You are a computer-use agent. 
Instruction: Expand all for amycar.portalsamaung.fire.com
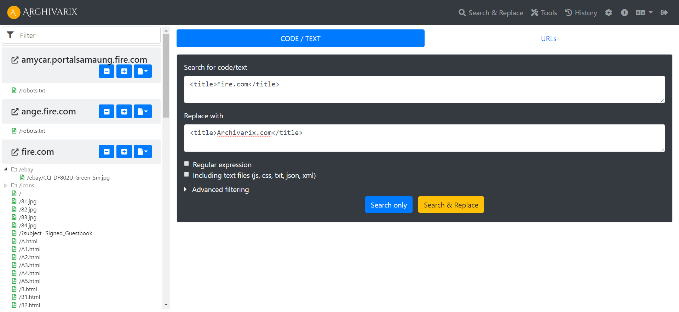(124, 71)
